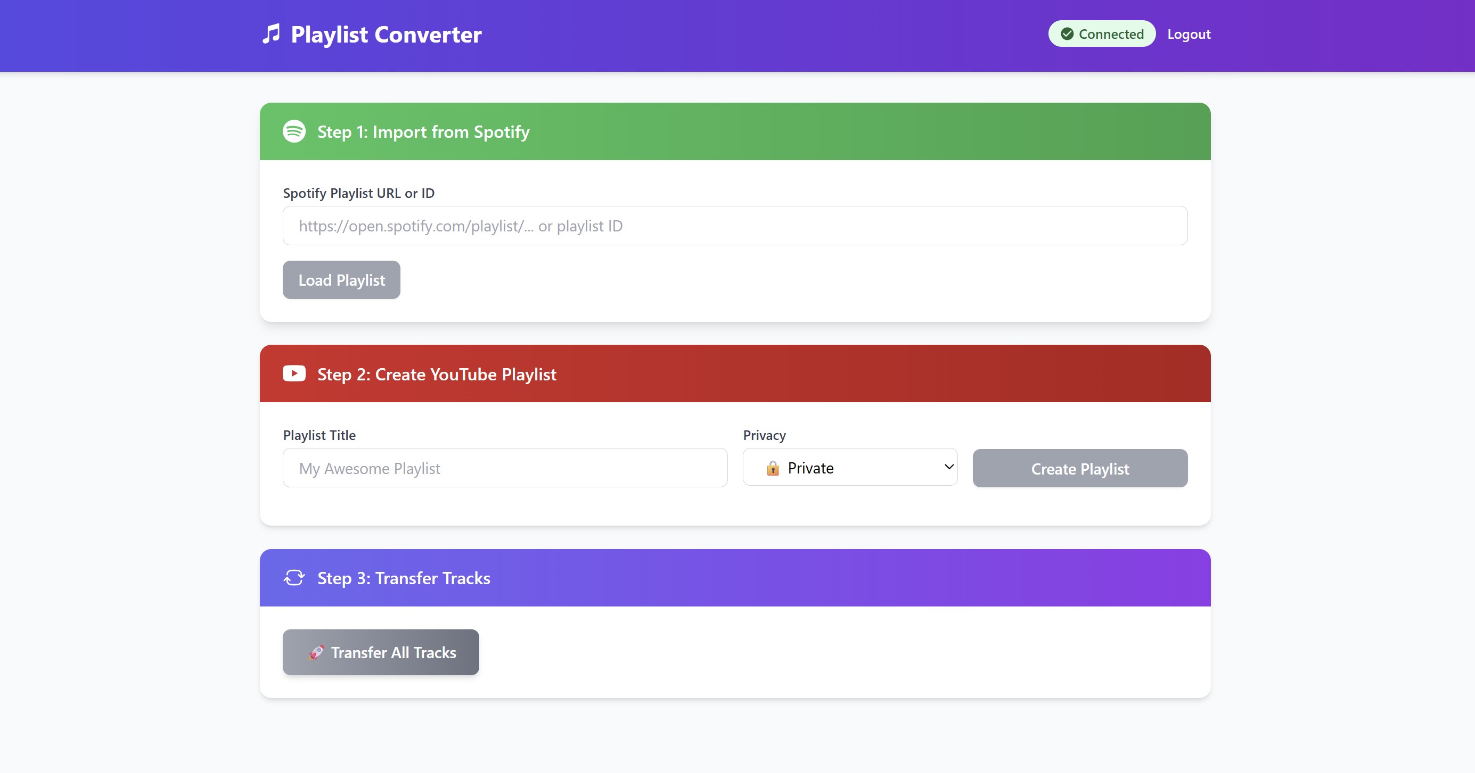Click the Transfer All Tracks button
Image resolution: width=1475 pixels, height=773 pixels.
tap(381, 652)
